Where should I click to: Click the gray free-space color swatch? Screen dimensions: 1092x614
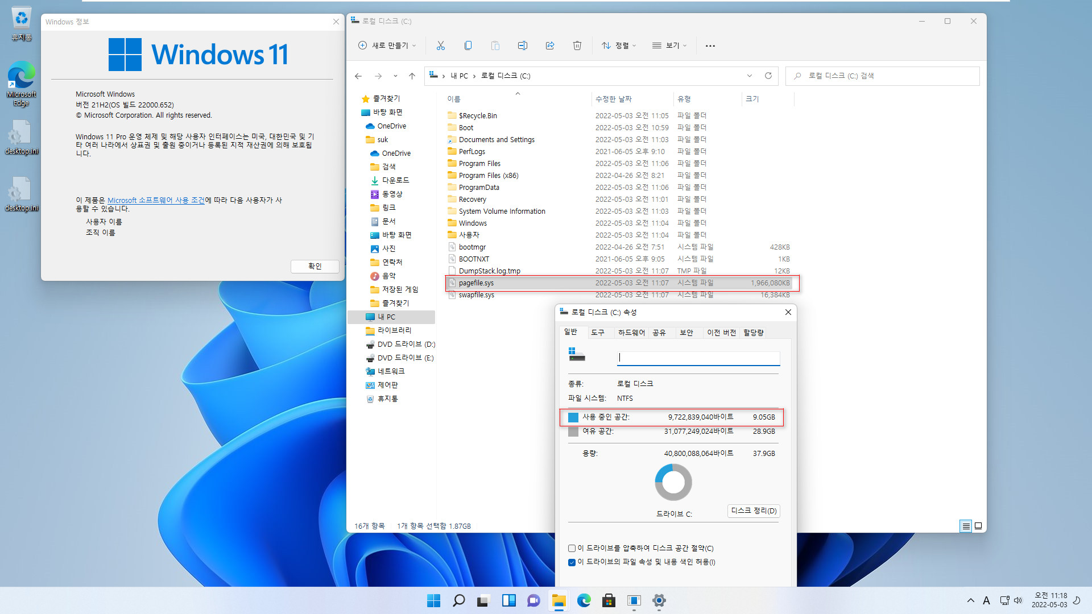click(573, 432)
